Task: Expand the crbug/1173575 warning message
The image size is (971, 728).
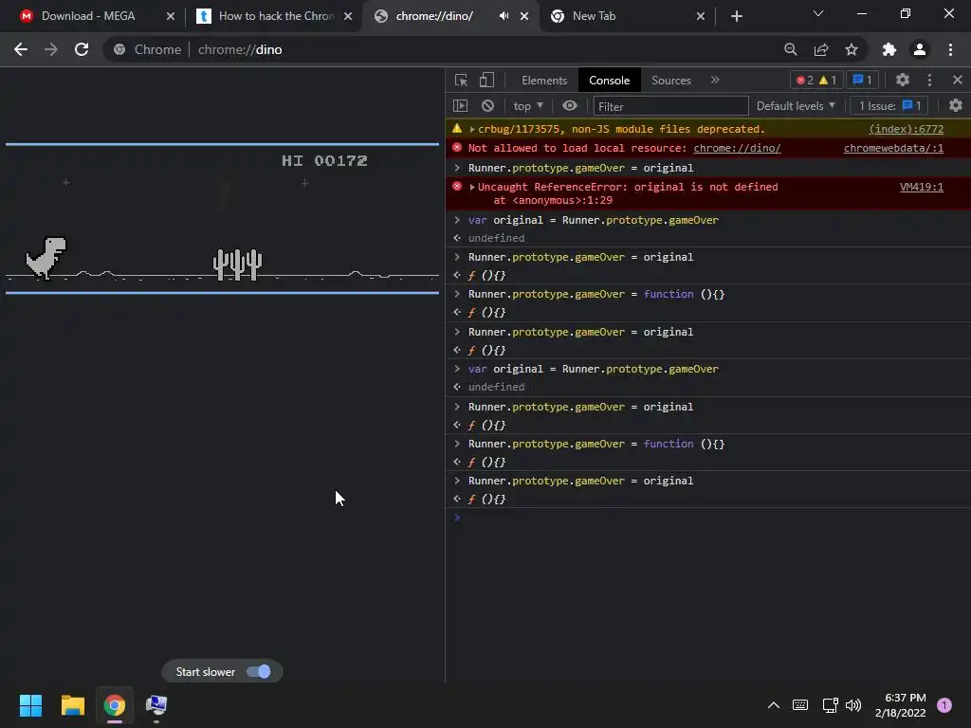Action: (472, 129)
